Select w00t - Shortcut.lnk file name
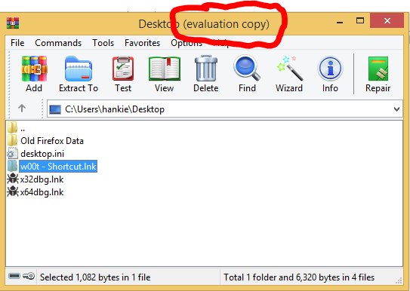This screenshot has width=410, height=291. click(x=58, y=167)
